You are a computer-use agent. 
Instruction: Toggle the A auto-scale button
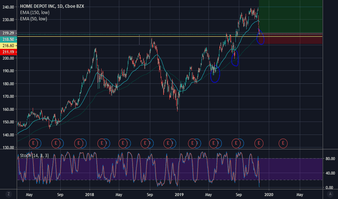[330, 194]
